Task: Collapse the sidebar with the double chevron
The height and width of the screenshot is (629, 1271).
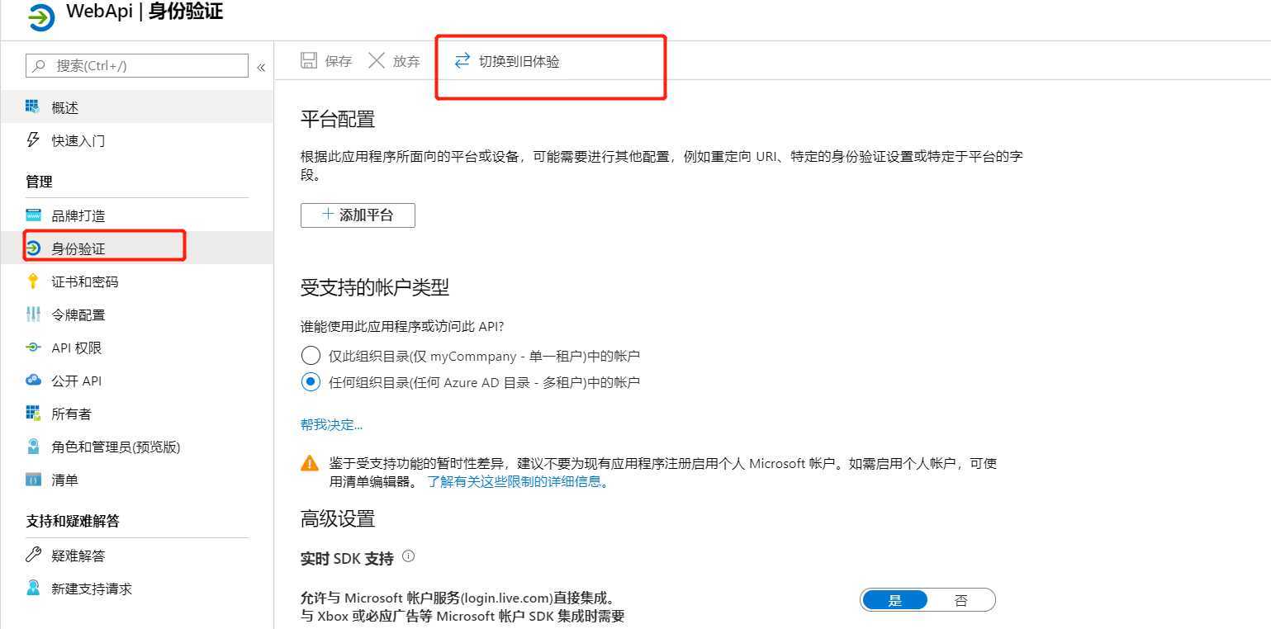Action: [x=261, y=67]
